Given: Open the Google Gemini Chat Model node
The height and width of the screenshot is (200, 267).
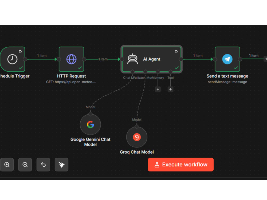Looking at the screenshot, I should [x=91, y=125].
